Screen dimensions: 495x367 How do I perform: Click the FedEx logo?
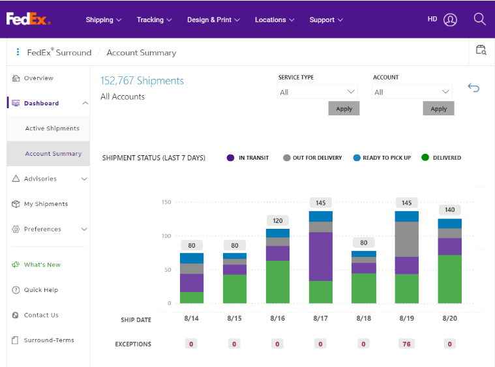[x=29, y=19]
